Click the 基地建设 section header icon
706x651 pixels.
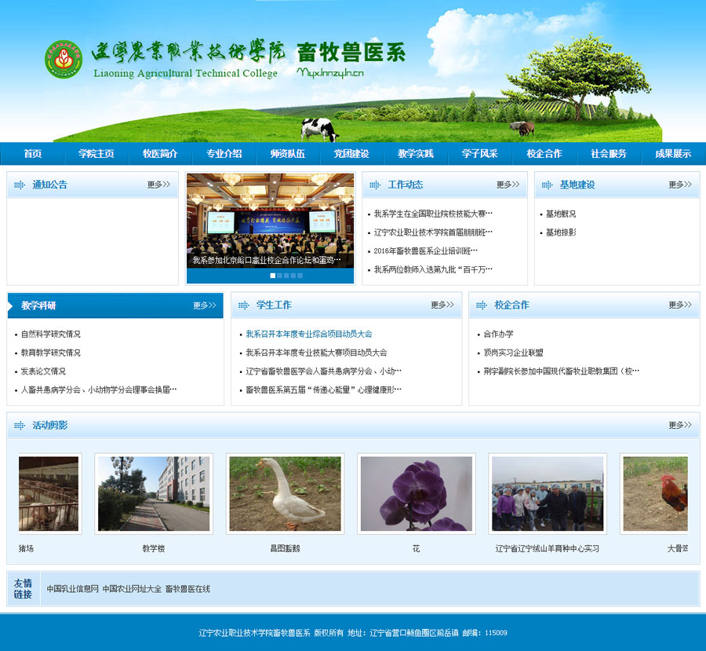[548, 185]
